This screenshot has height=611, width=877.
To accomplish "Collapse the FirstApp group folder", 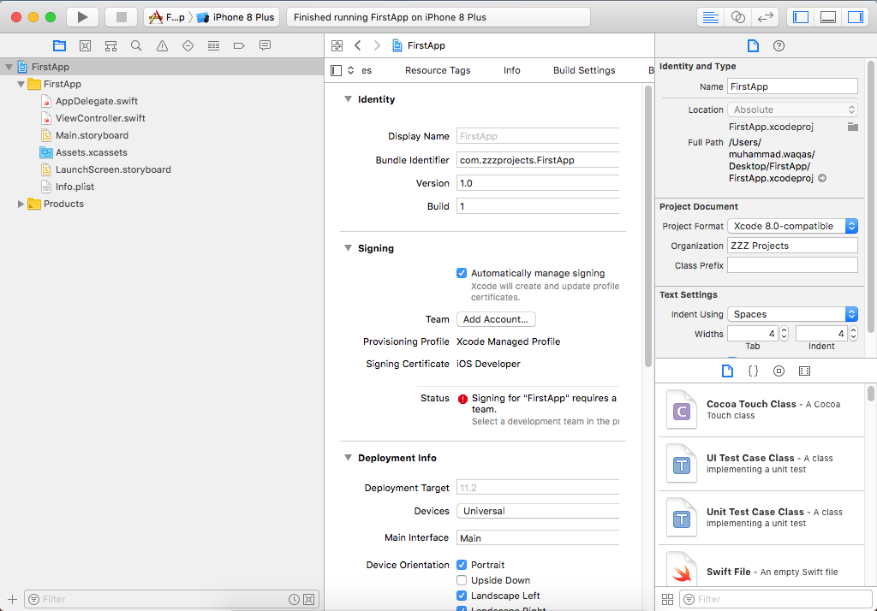I will [21, 85].
